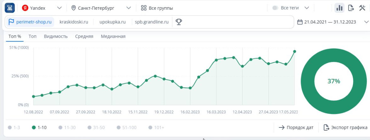Screen dimensions: 370x140
Task: Click the 16.03.2023 date axis label
Action: pyautogui.click(x=216, y=112)
